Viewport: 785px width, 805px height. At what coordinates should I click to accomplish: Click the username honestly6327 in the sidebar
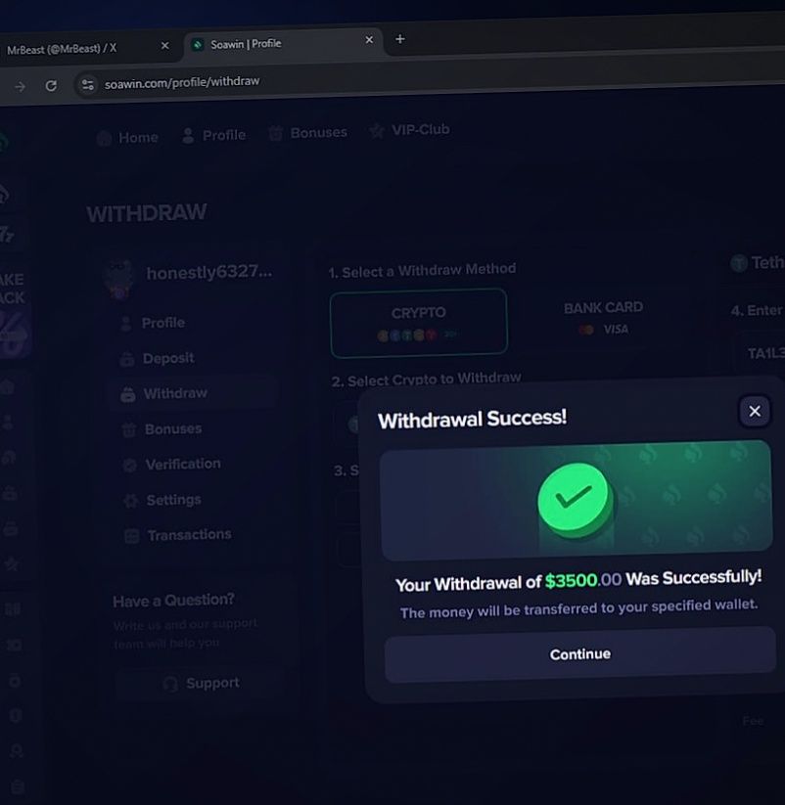coord(210,271)
